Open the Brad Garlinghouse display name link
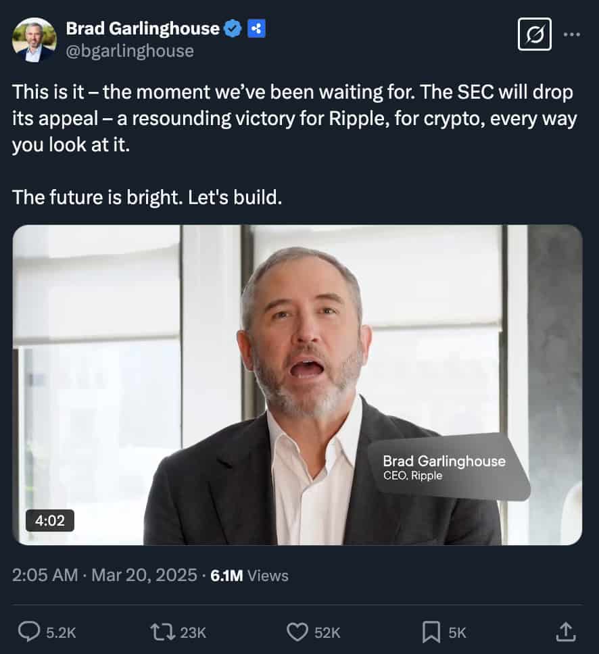This screenshot has height=654, width=599. click(x=143, y=28)
